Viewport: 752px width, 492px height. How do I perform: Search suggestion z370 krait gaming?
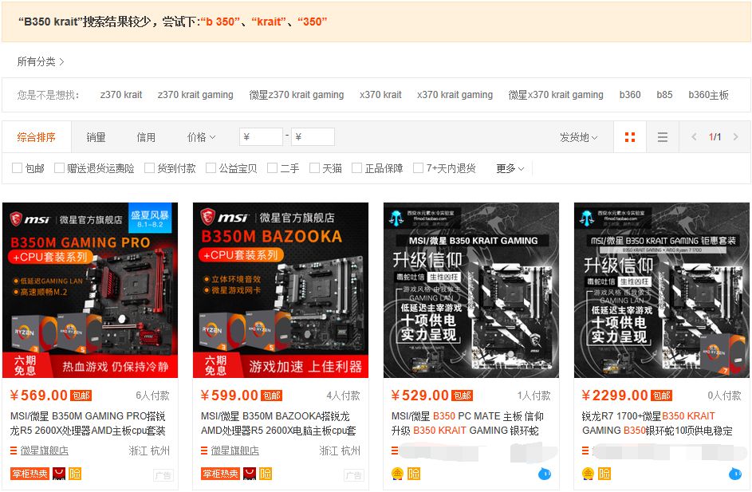click(195, 95)
